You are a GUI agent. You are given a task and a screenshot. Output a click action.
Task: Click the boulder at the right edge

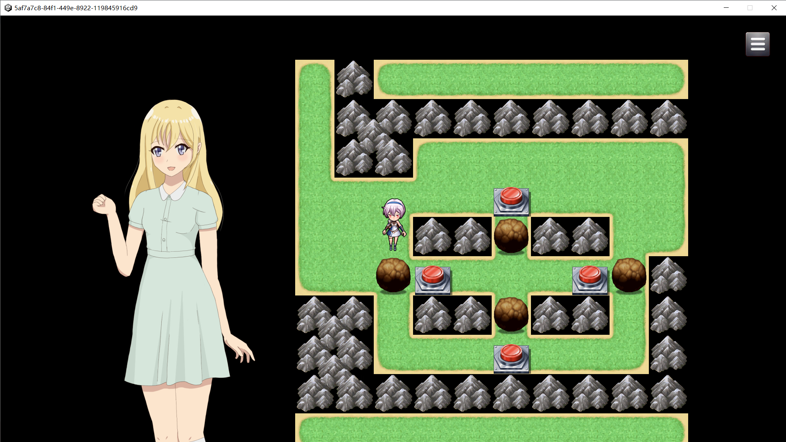(629, 275)
